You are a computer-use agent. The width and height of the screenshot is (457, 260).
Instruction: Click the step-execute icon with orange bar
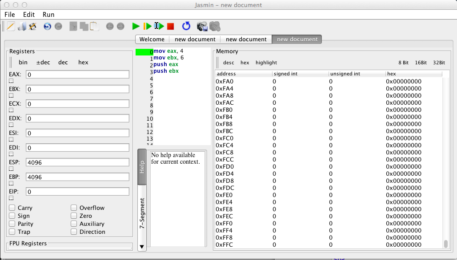[147, 27]
